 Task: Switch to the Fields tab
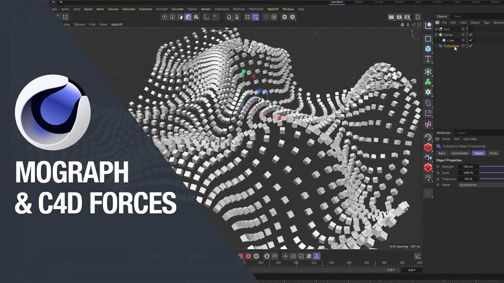(493, 153)
